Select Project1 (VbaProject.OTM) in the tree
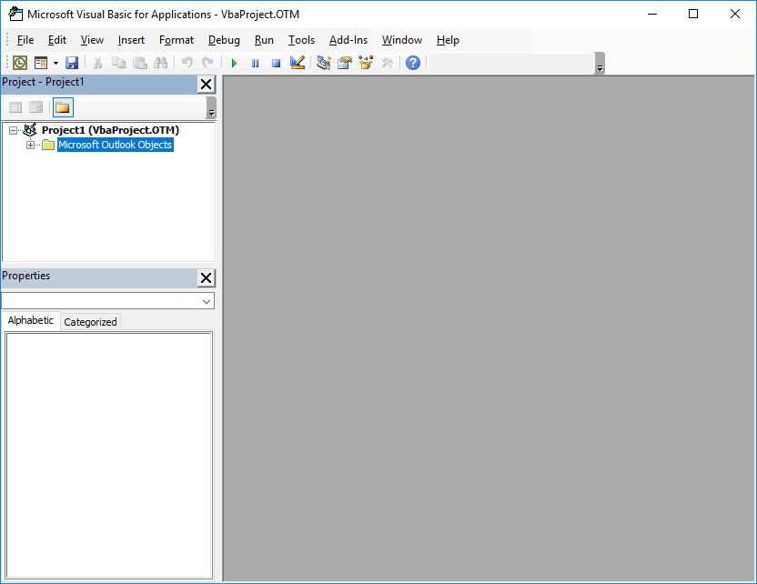This screenshot has height=584, width=757. (x=111, y=130)
